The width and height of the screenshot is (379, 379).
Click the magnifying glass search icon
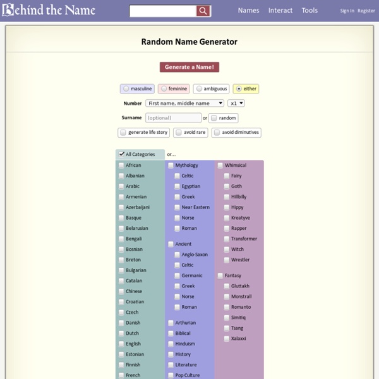203,11
